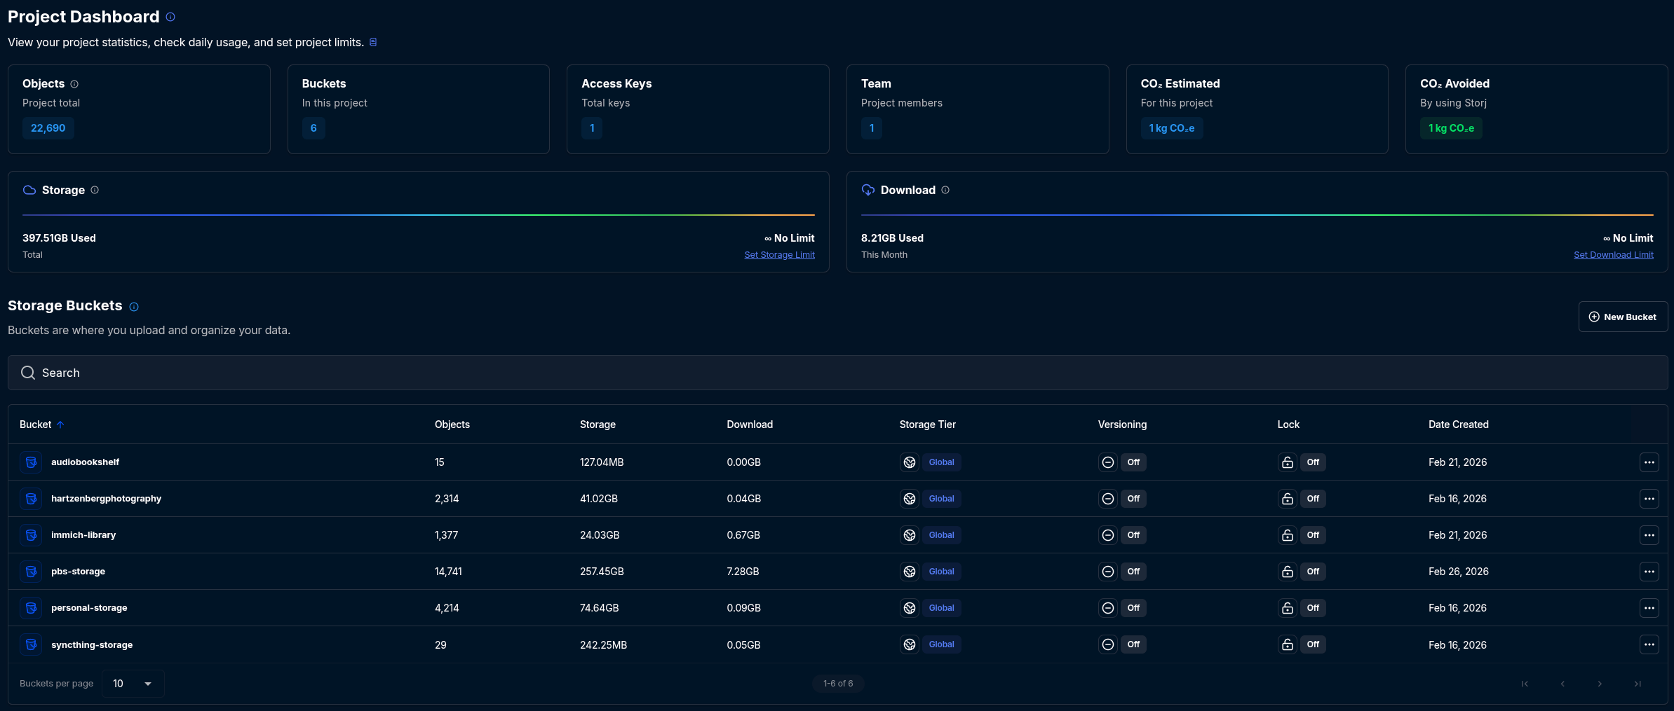Click the info icon next to Storage heading

coord(95,190)
